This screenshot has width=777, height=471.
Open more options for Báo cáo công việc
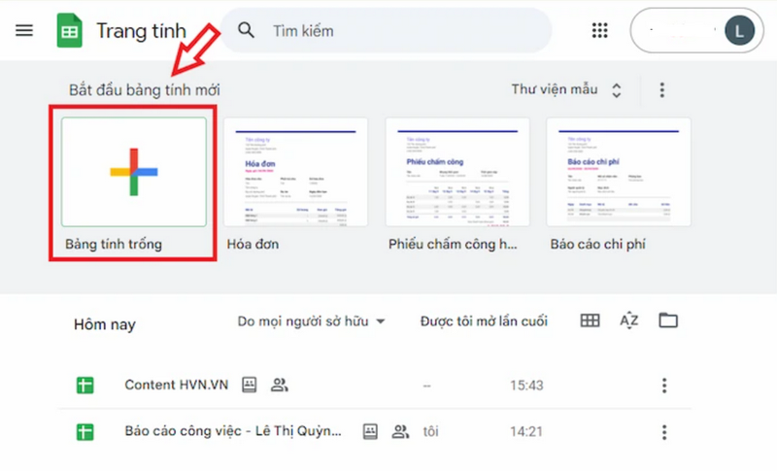point(664,432)
